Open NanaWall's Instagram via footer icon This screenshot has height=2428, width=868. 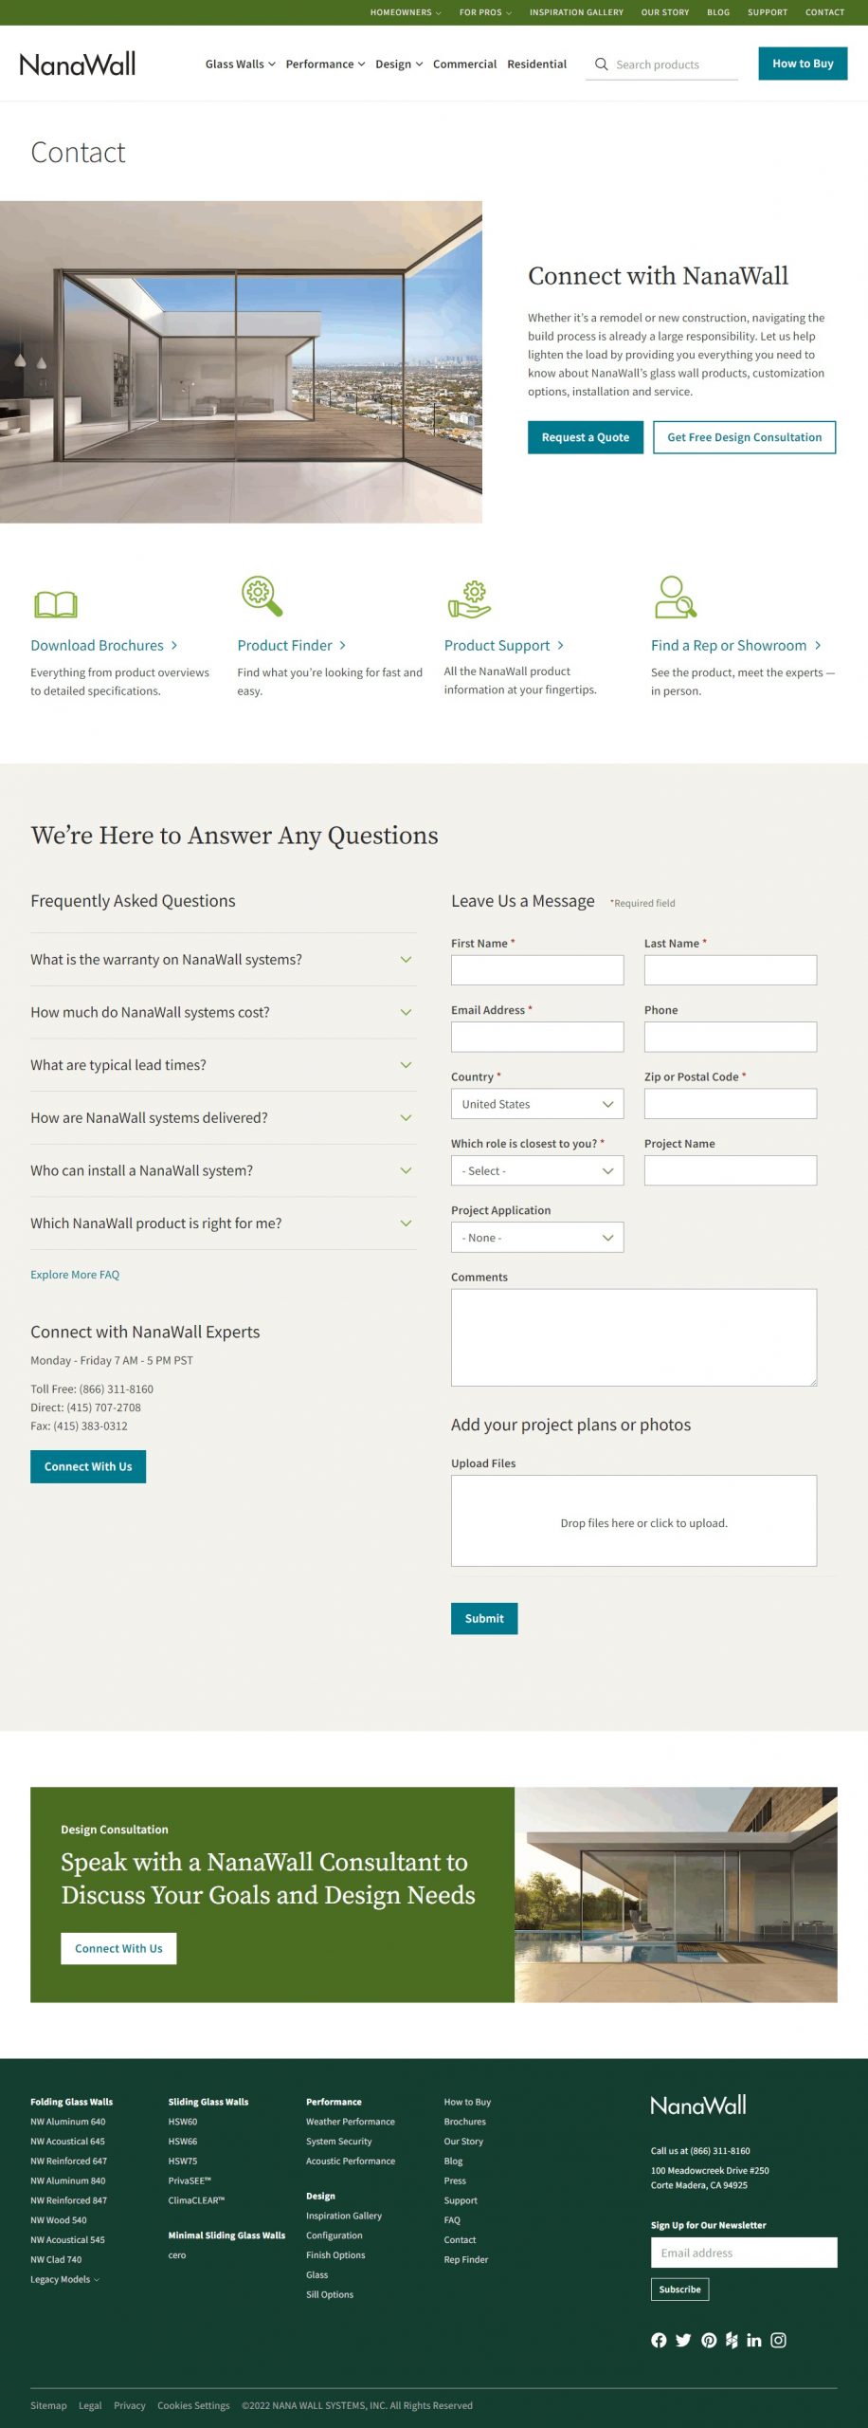point(779,2341)
